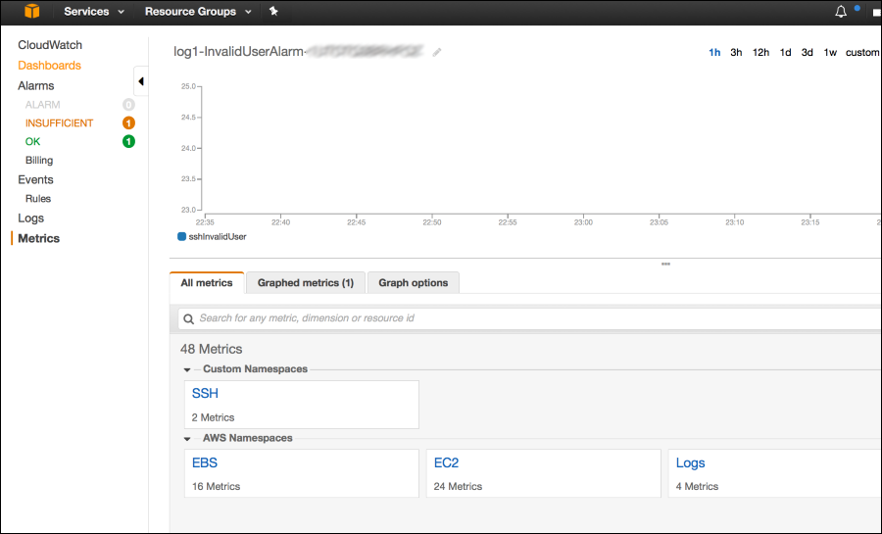This screenshot has height=534, width=882.
Task: Filter alarms by INSUFFICIENT state
Action: [59, 123]
